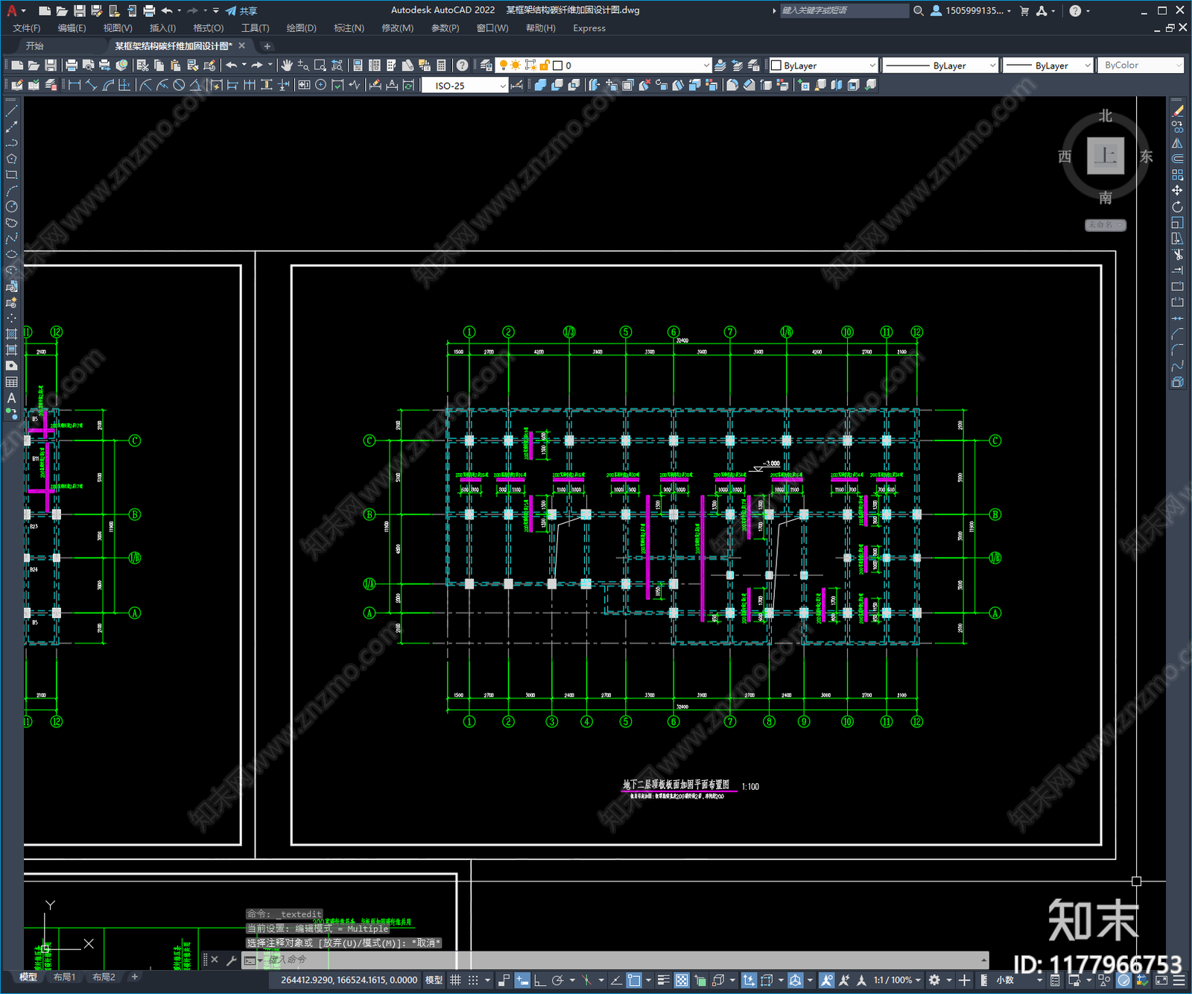Choose the Move tool in Modify toolbar
Screen dimensions: 1192x994
point(1177,190)
